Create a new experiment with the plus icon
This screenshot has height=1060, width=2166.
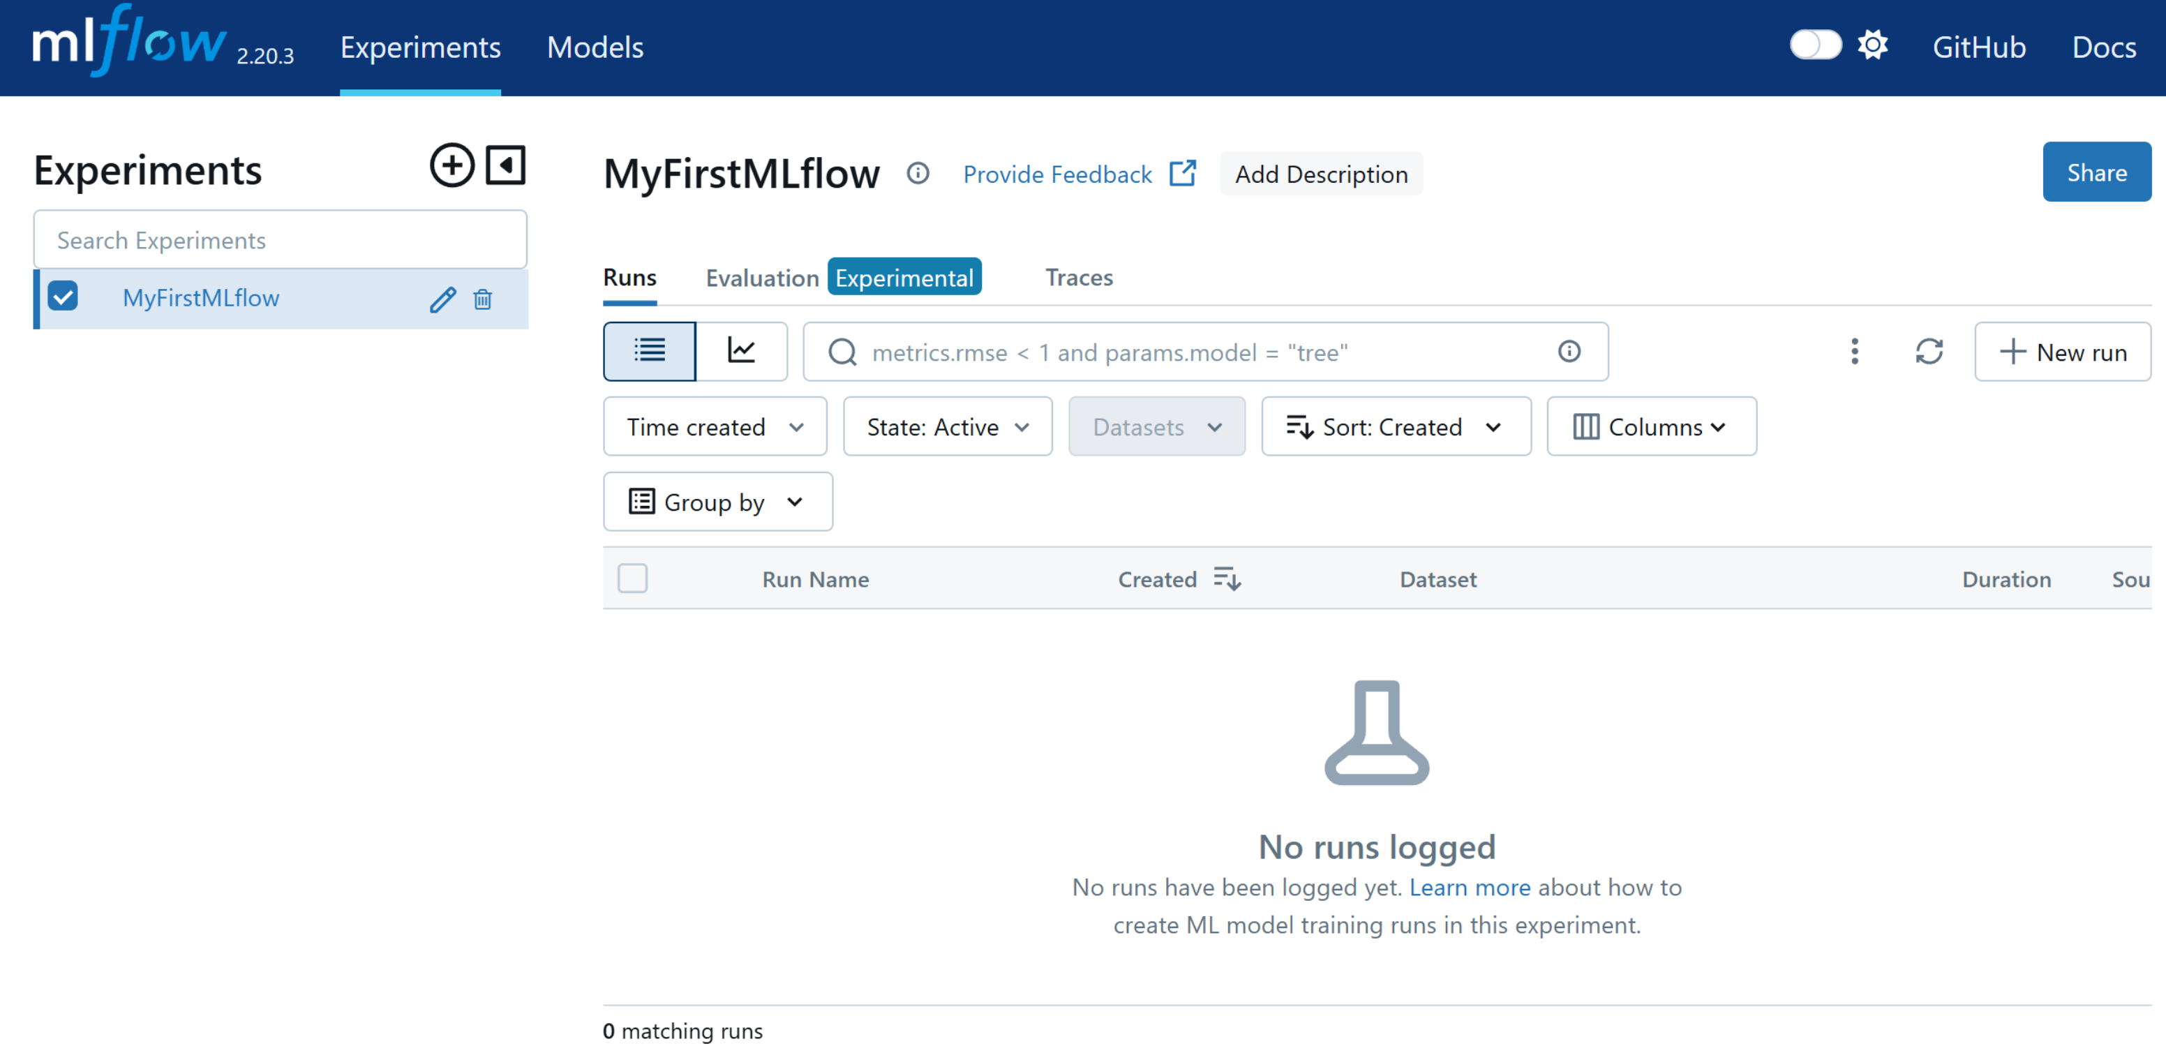(x=451, y=165)
